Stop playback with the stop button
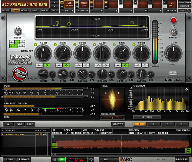Screen dimensions: 192x162 point(55,159)
